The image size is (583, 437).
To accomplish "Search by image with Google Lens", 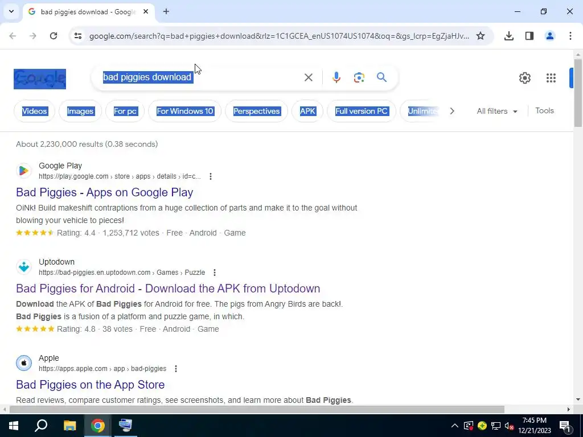I will pos(359,77).
